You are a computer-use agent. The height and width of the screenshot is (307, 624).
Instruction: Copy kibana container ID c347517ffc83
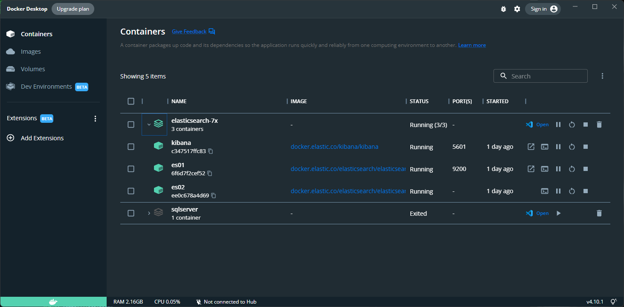[x=211, y=151]
